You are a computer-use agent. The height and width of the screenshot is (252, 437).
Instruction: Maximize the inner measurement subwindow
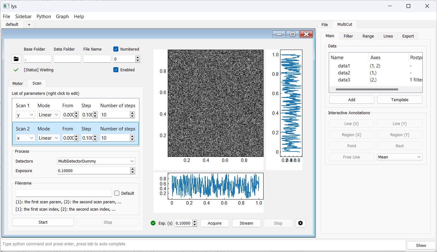[293, 34]
